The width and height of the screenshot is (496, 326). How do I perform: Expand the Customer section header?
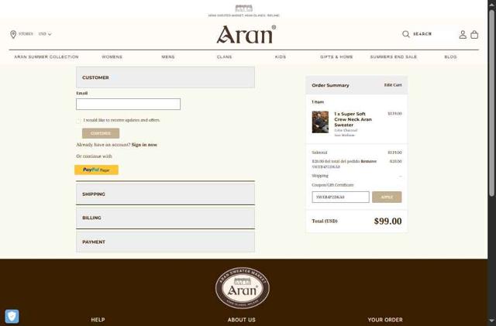coord(165,77)
